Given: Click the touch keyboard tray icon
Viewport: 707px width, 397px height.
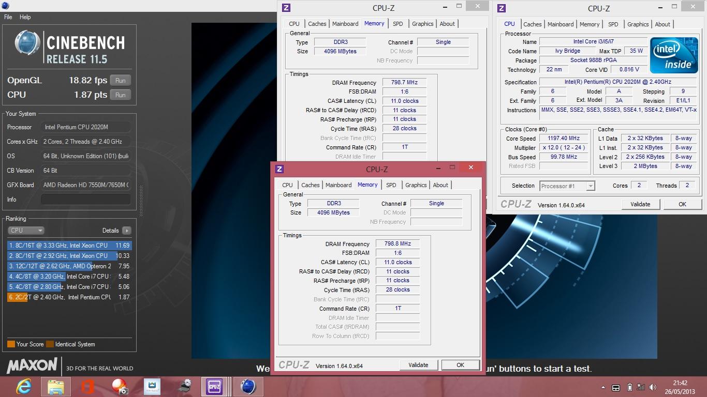Looking at the screenshot, I should [x=616, y=388].
